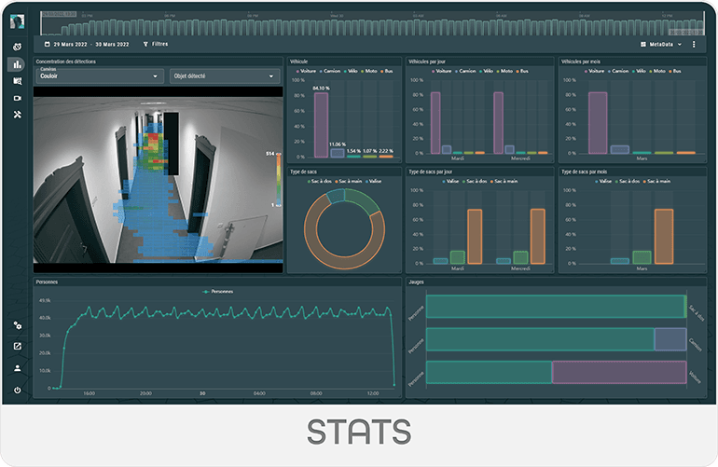The width and height of the screenshot is (718, 467).
Task: Toggle Vélo legend in the Véhicule chart
Action: click(x=351, y=71)
